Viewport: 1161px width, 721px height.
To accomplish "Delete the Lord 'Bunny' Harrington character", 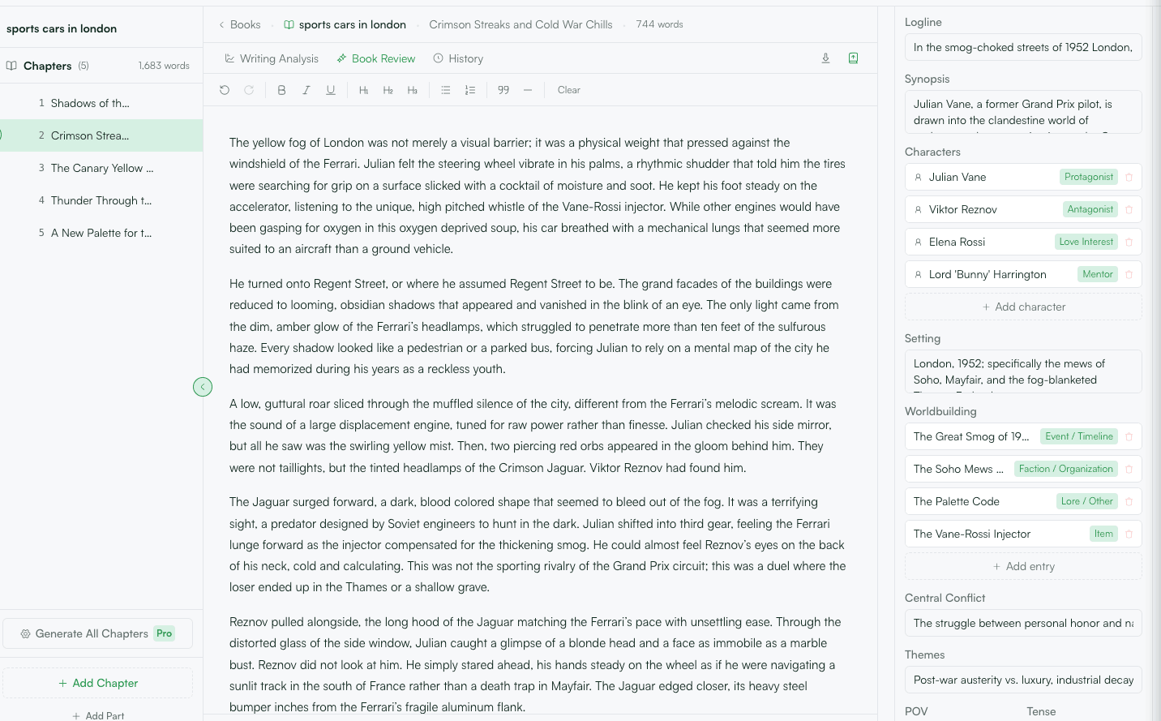I will coord(1129,274).
